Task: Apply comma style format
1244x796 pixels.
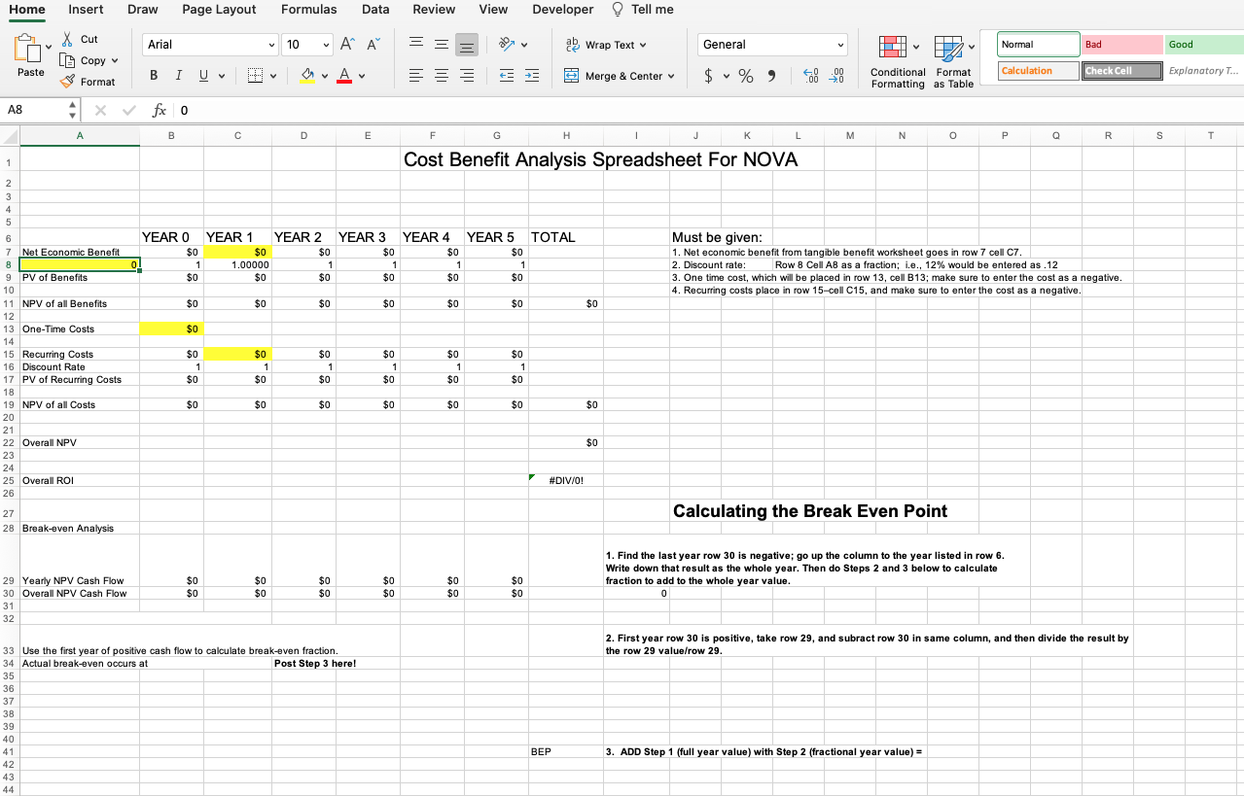Action: coord(772,76)
